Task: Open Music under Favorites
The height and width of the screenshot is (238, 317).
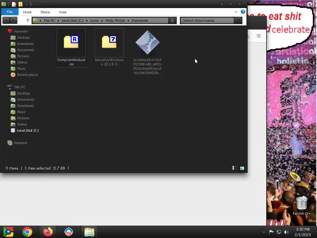Action: 18,68
